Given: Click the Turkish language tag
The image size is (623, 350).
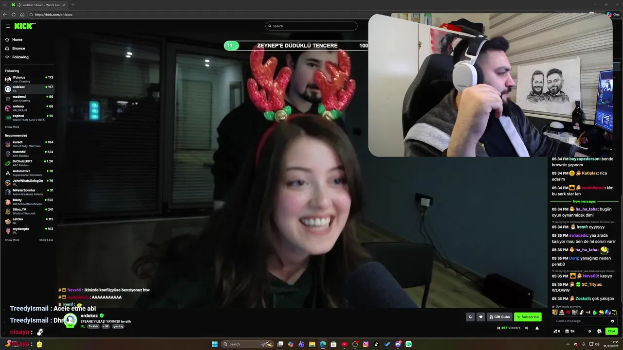Looking at the screenshot, I should 93,326.
